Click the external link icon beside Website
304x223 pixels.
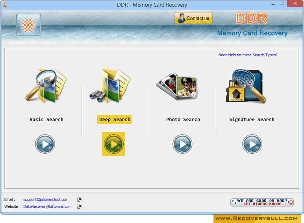(x=79, y=207)
